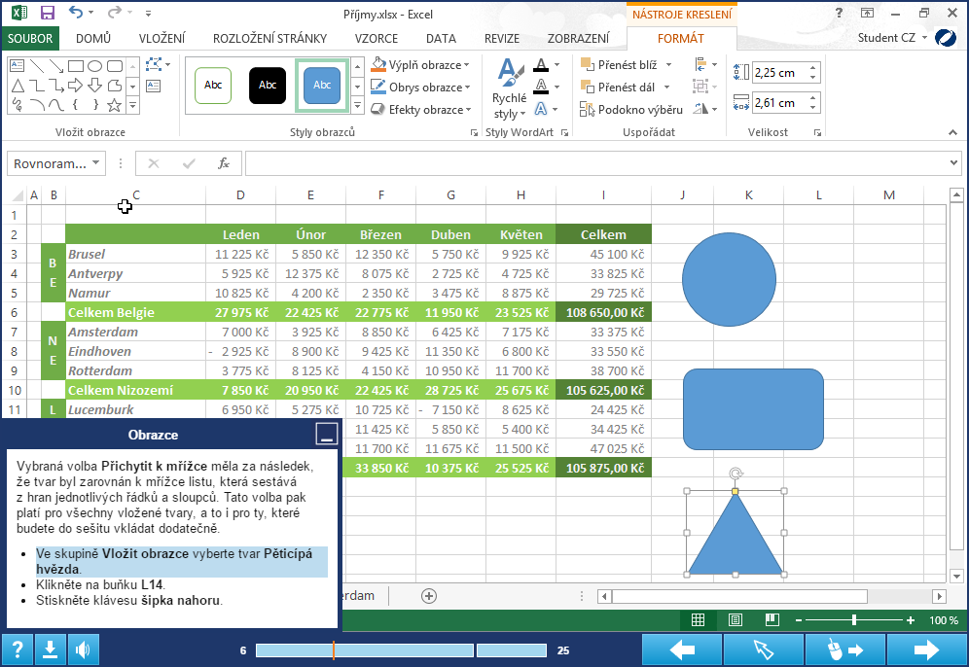Click the zoom slider handle in the status bar
969x667 pixels.
[x=854, y=620]
